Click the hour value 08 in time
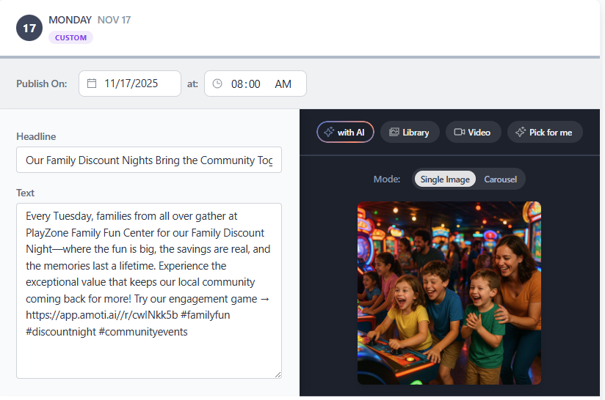The image size is (605, 400). pos(237,84)
